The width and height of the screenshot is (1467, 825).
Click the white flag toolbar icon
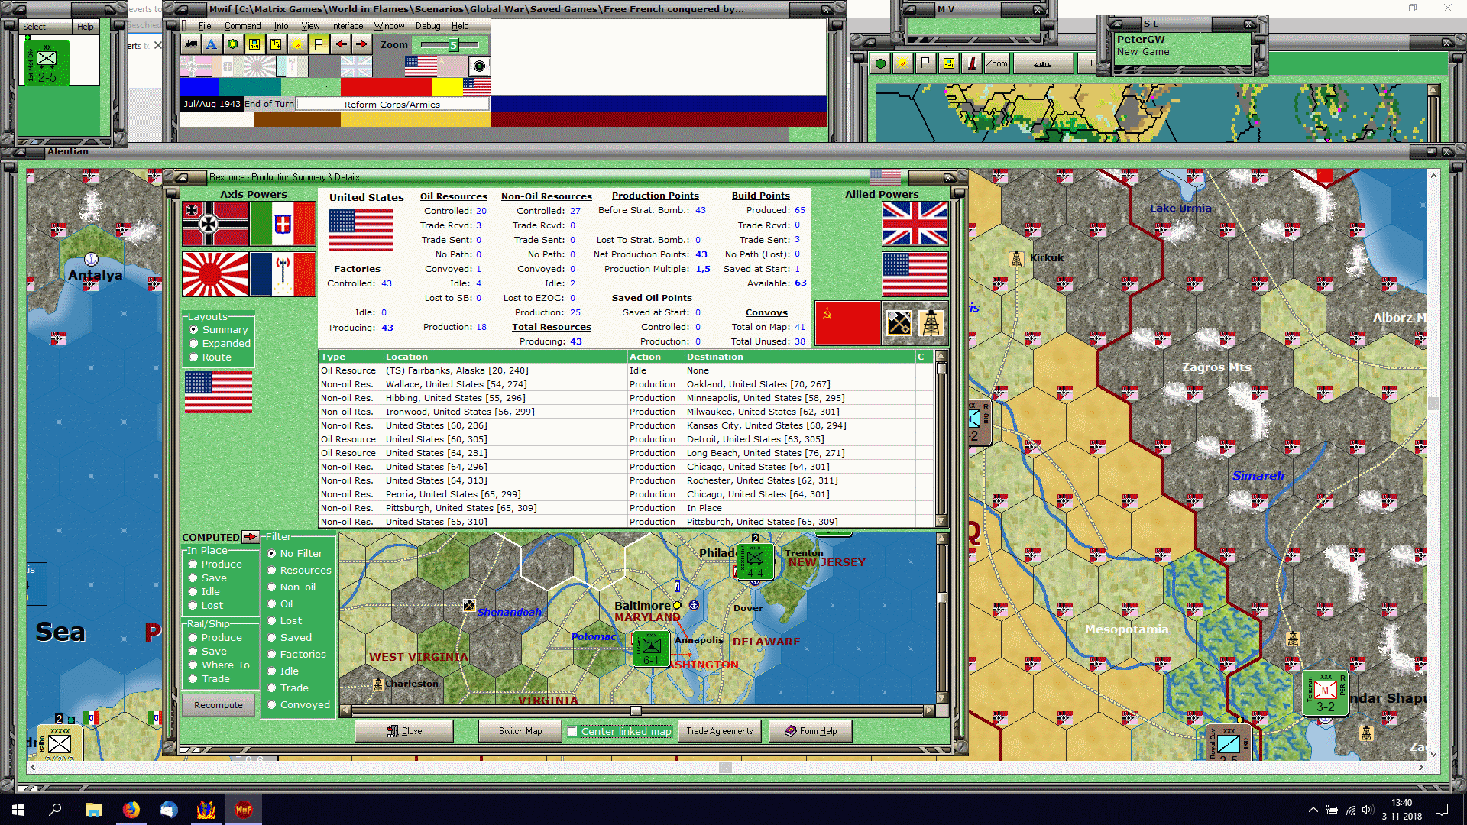point(319,44)
